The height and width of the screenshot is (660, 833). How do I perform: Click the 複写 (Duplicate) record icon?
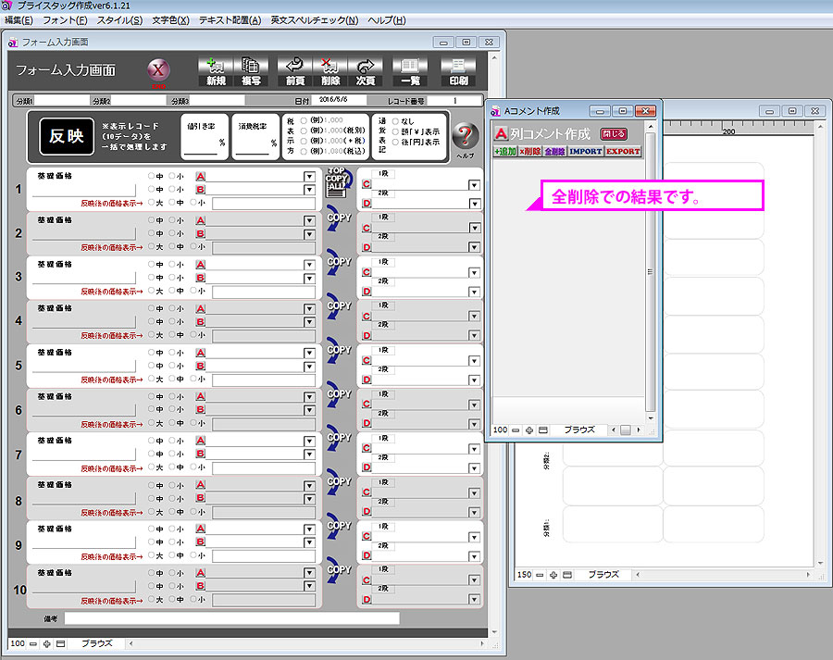(x=250, y=70)
